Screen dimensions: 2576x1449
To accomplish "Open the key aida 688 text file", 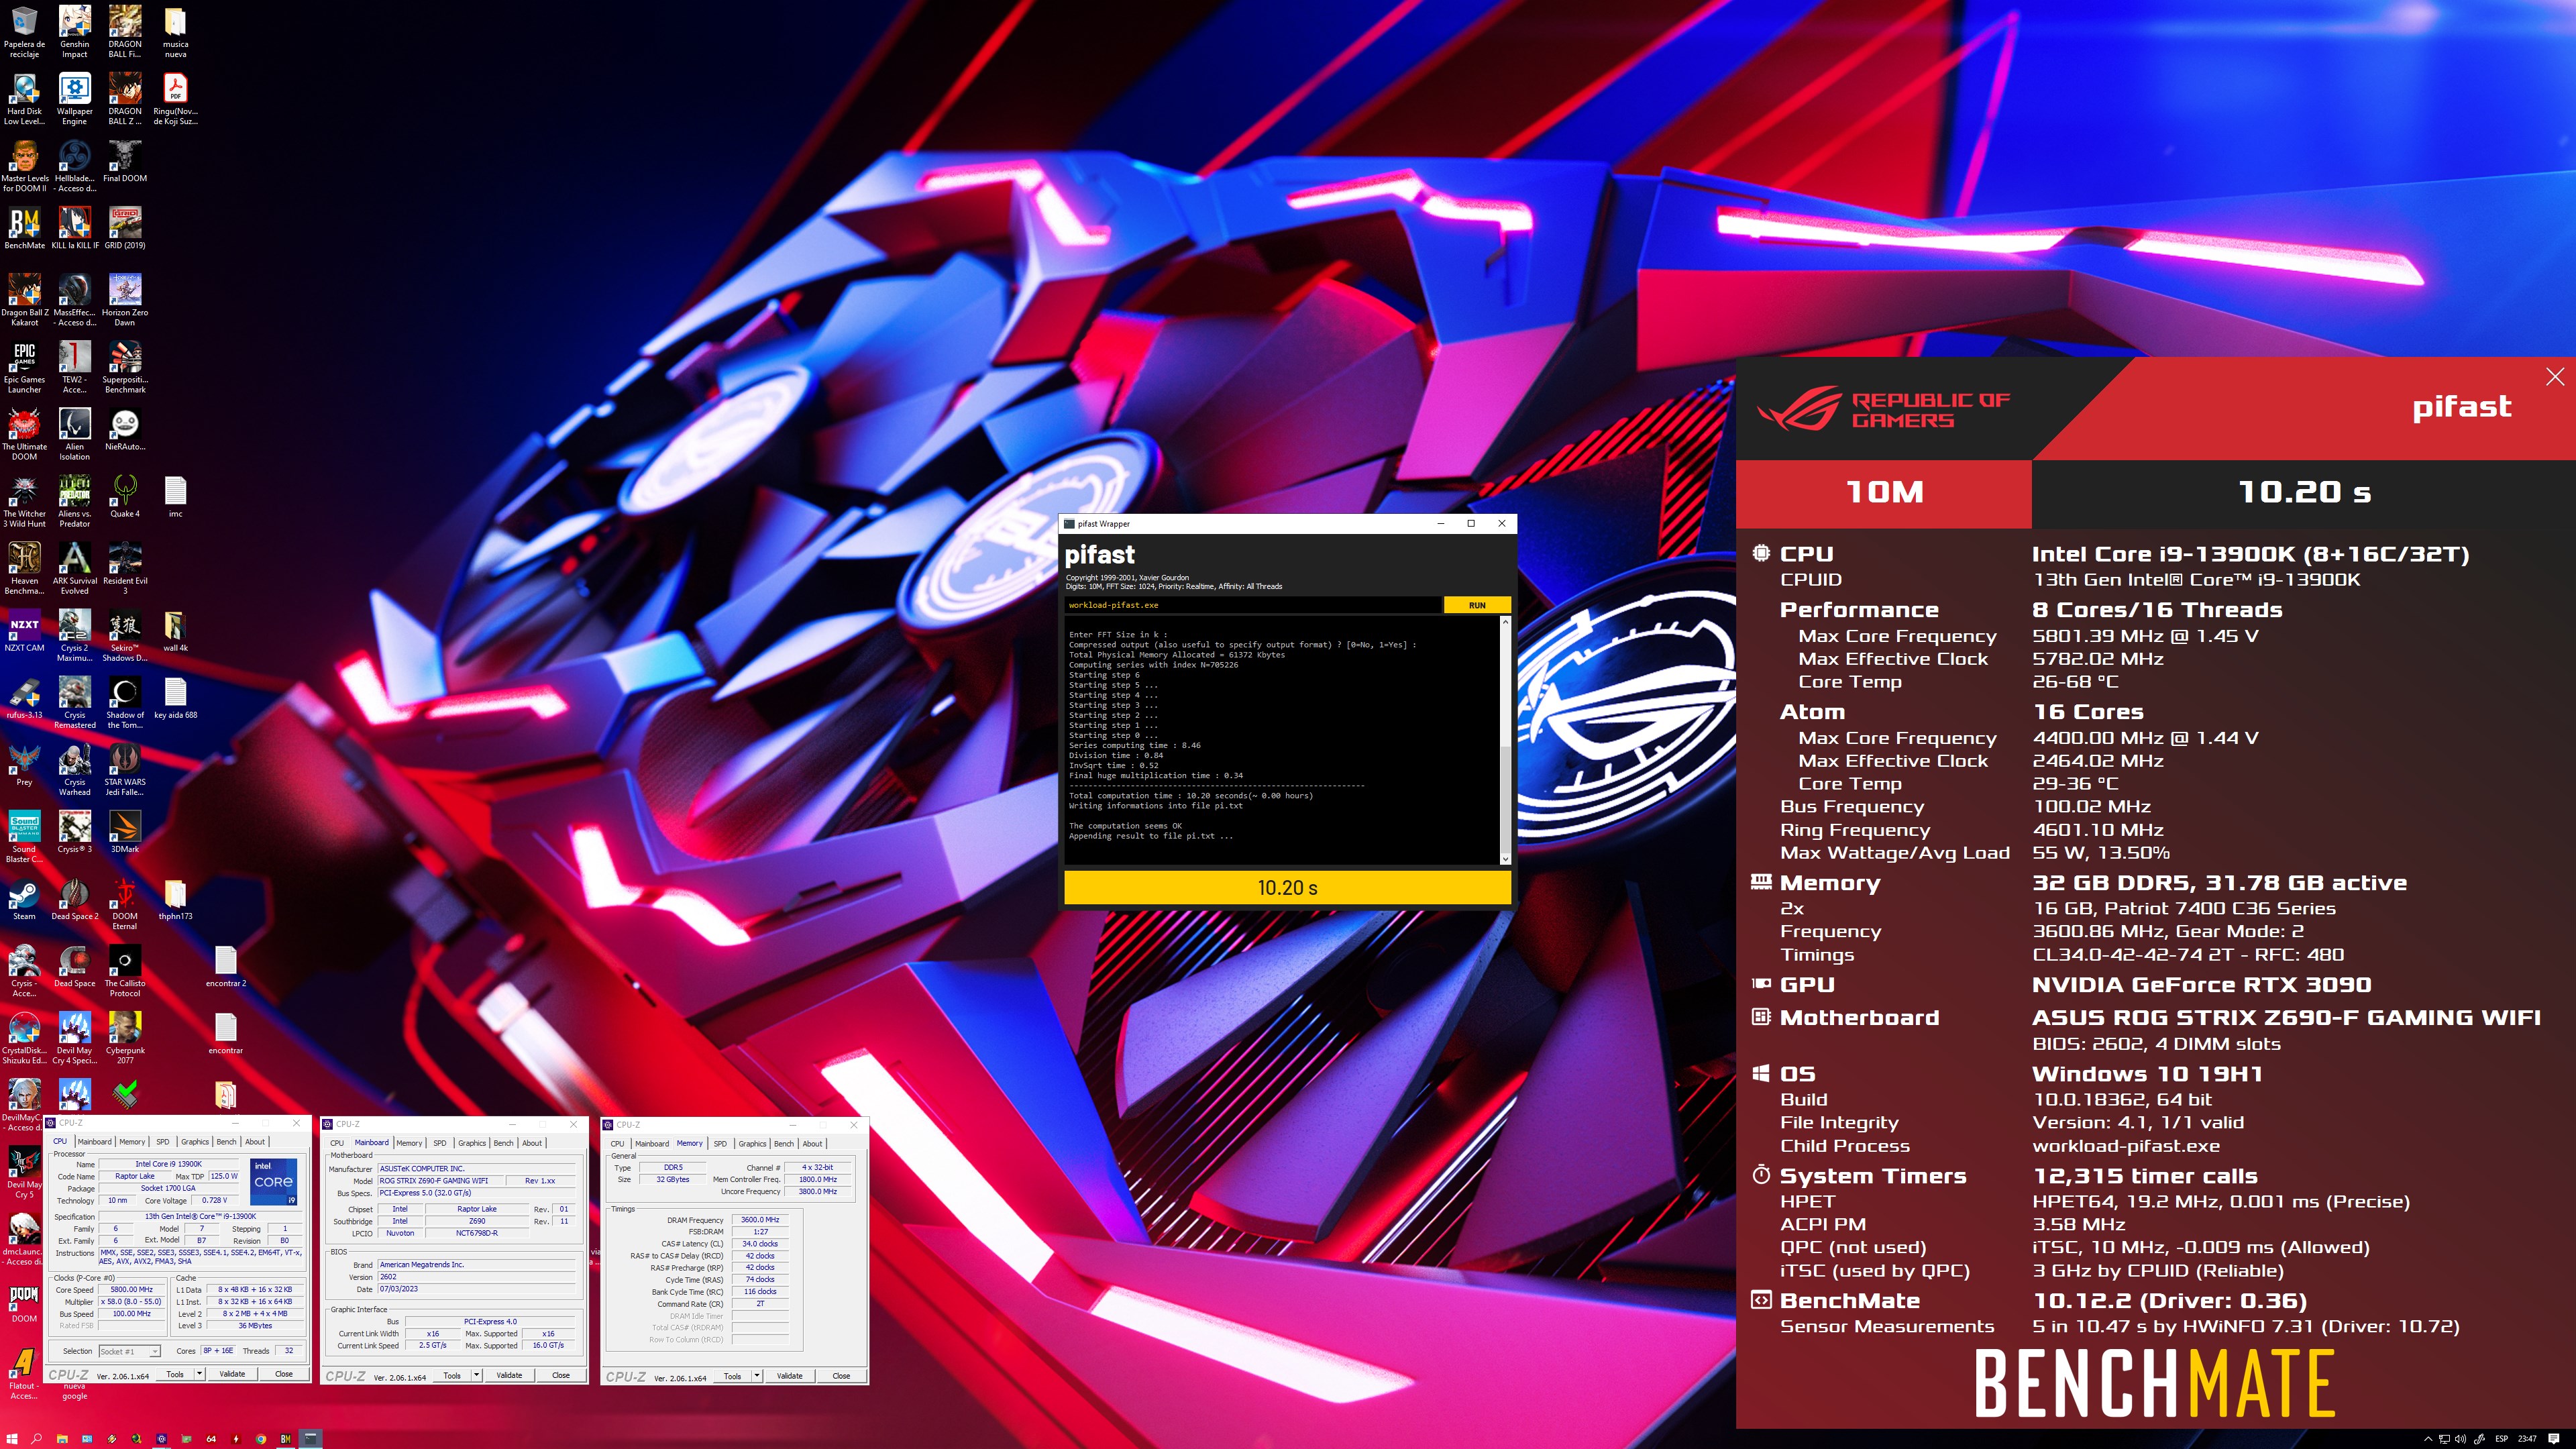I will (175, 698).
